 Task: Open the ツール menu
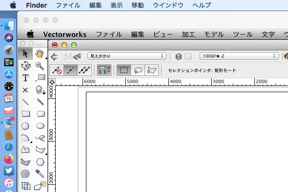[242, 35]
